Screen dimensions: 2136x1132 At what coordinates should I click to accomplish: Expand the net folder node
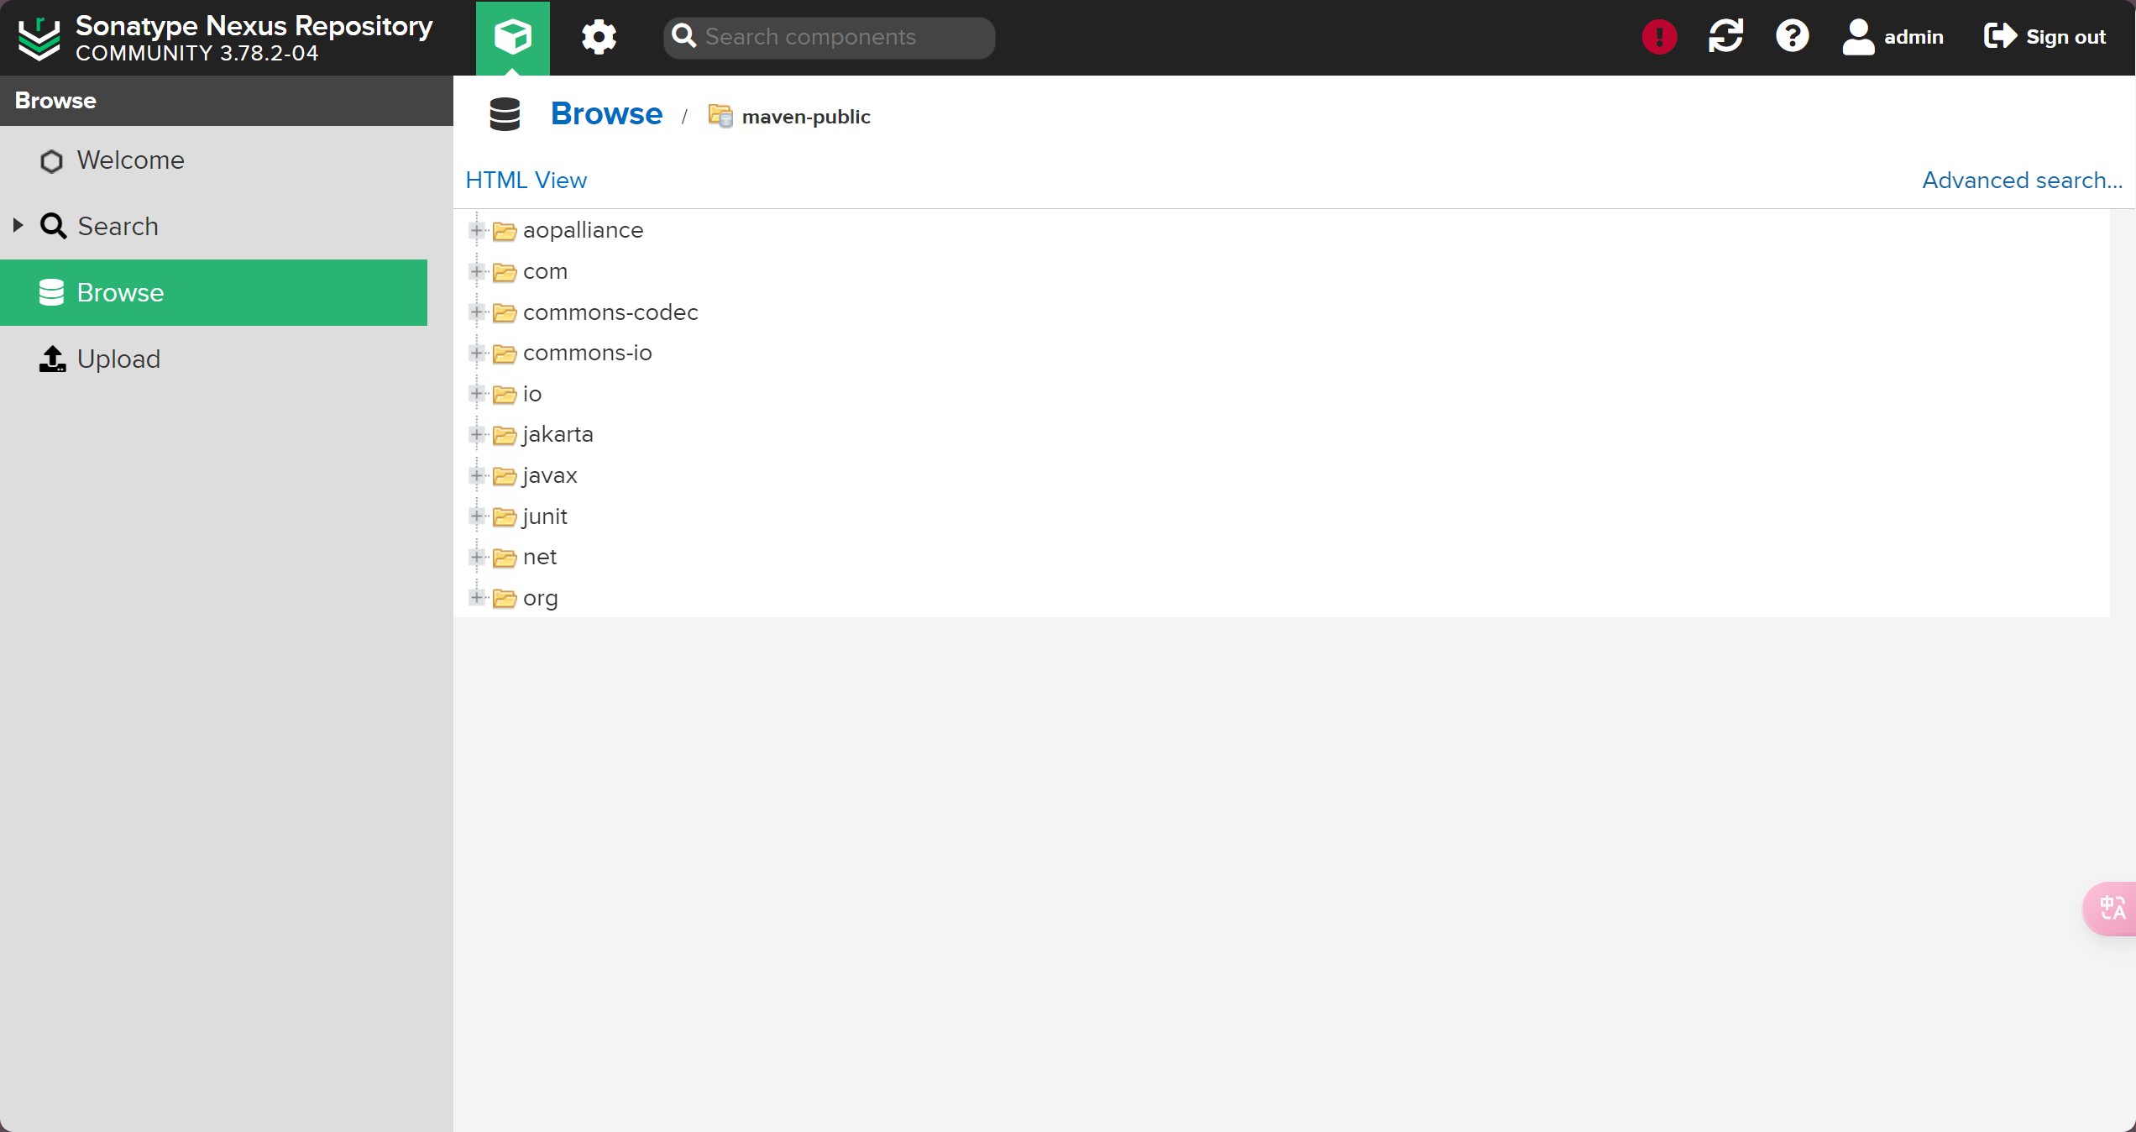coord(477,557)
